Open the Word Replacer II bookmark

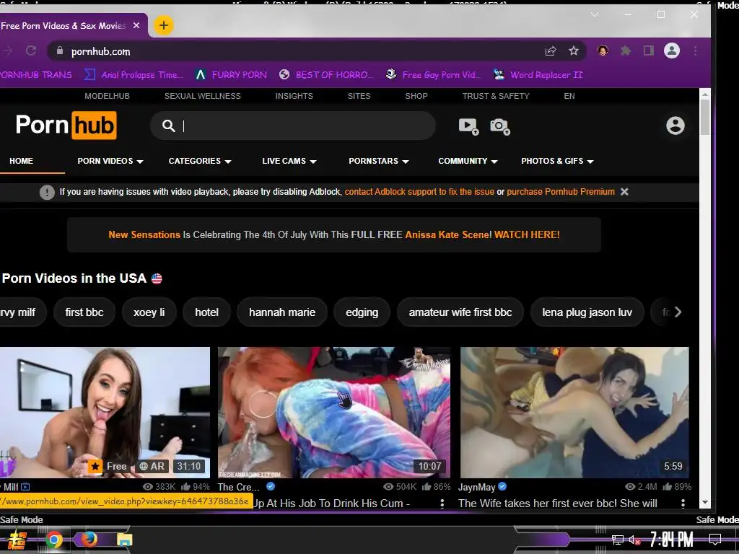(x=538, y=74)
